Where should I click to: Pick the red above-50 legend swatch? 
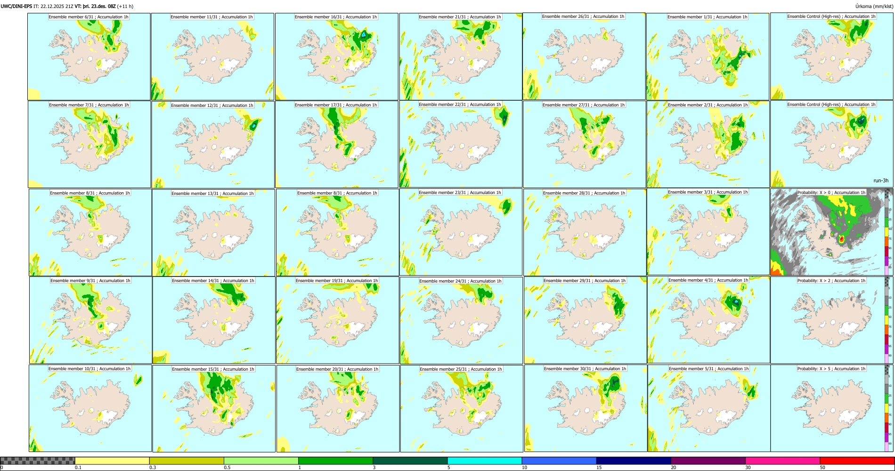[857, 461]
